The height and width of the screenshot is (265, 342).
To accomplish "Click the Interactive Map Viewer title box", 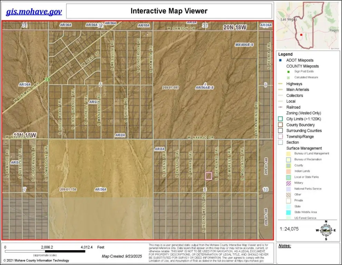I will [x=169, y=11].
